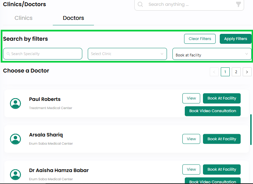Screen dimensions: 253x184
Task: Expand the Book at Facility dropdown
Action: click(x=212, y=54)
